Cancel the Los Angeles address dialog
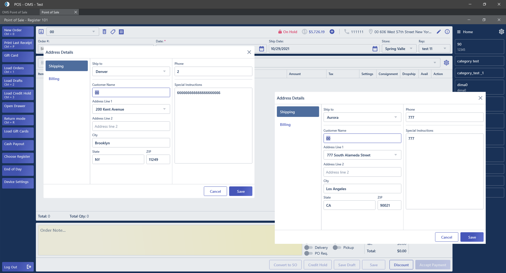The height and width of the screenshot is (273, 506). tap(447, 237)
